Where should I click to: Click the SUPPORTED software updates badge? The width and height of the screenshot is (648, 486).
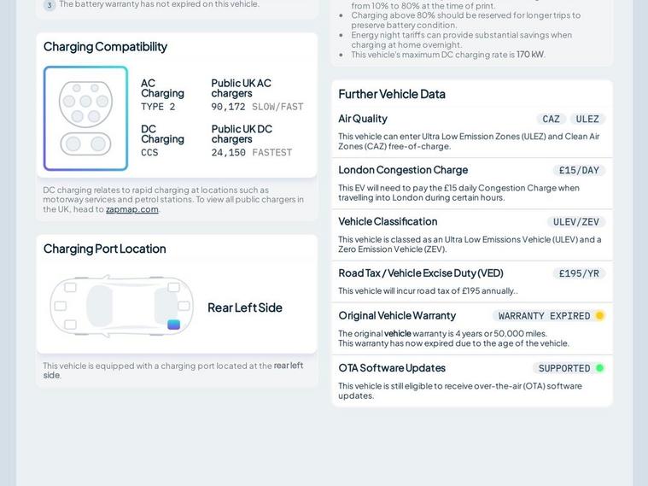564,368
